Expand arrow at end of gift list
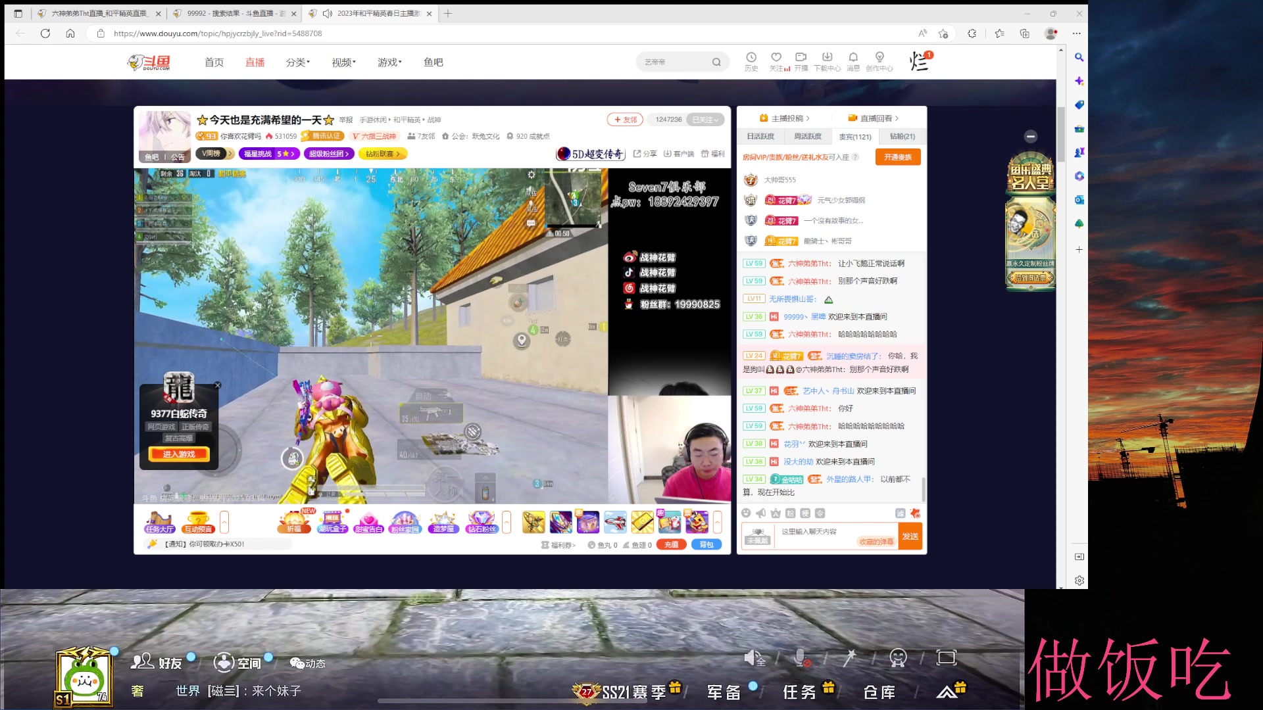Image resolution: width=1263 pixels, height=710 pixels. click(x=718, y=522)
